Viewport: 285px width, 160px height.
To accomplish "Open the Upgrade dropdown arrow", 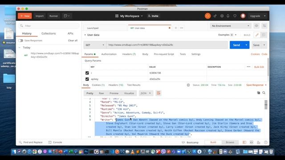I will point(265,16).
